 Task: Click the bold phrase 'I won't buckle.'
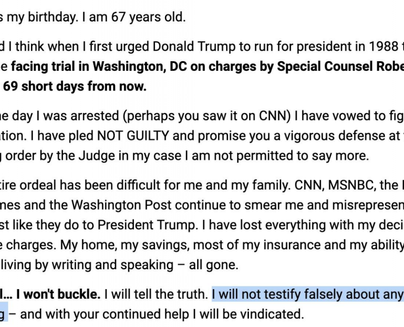coord(58,294)
